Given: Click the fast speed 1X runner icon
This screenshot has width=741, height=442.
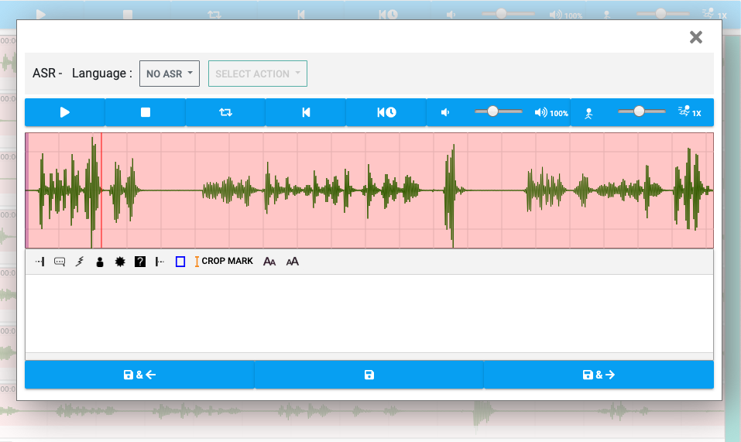Looking at the screenshot, I should pos(689,112).
